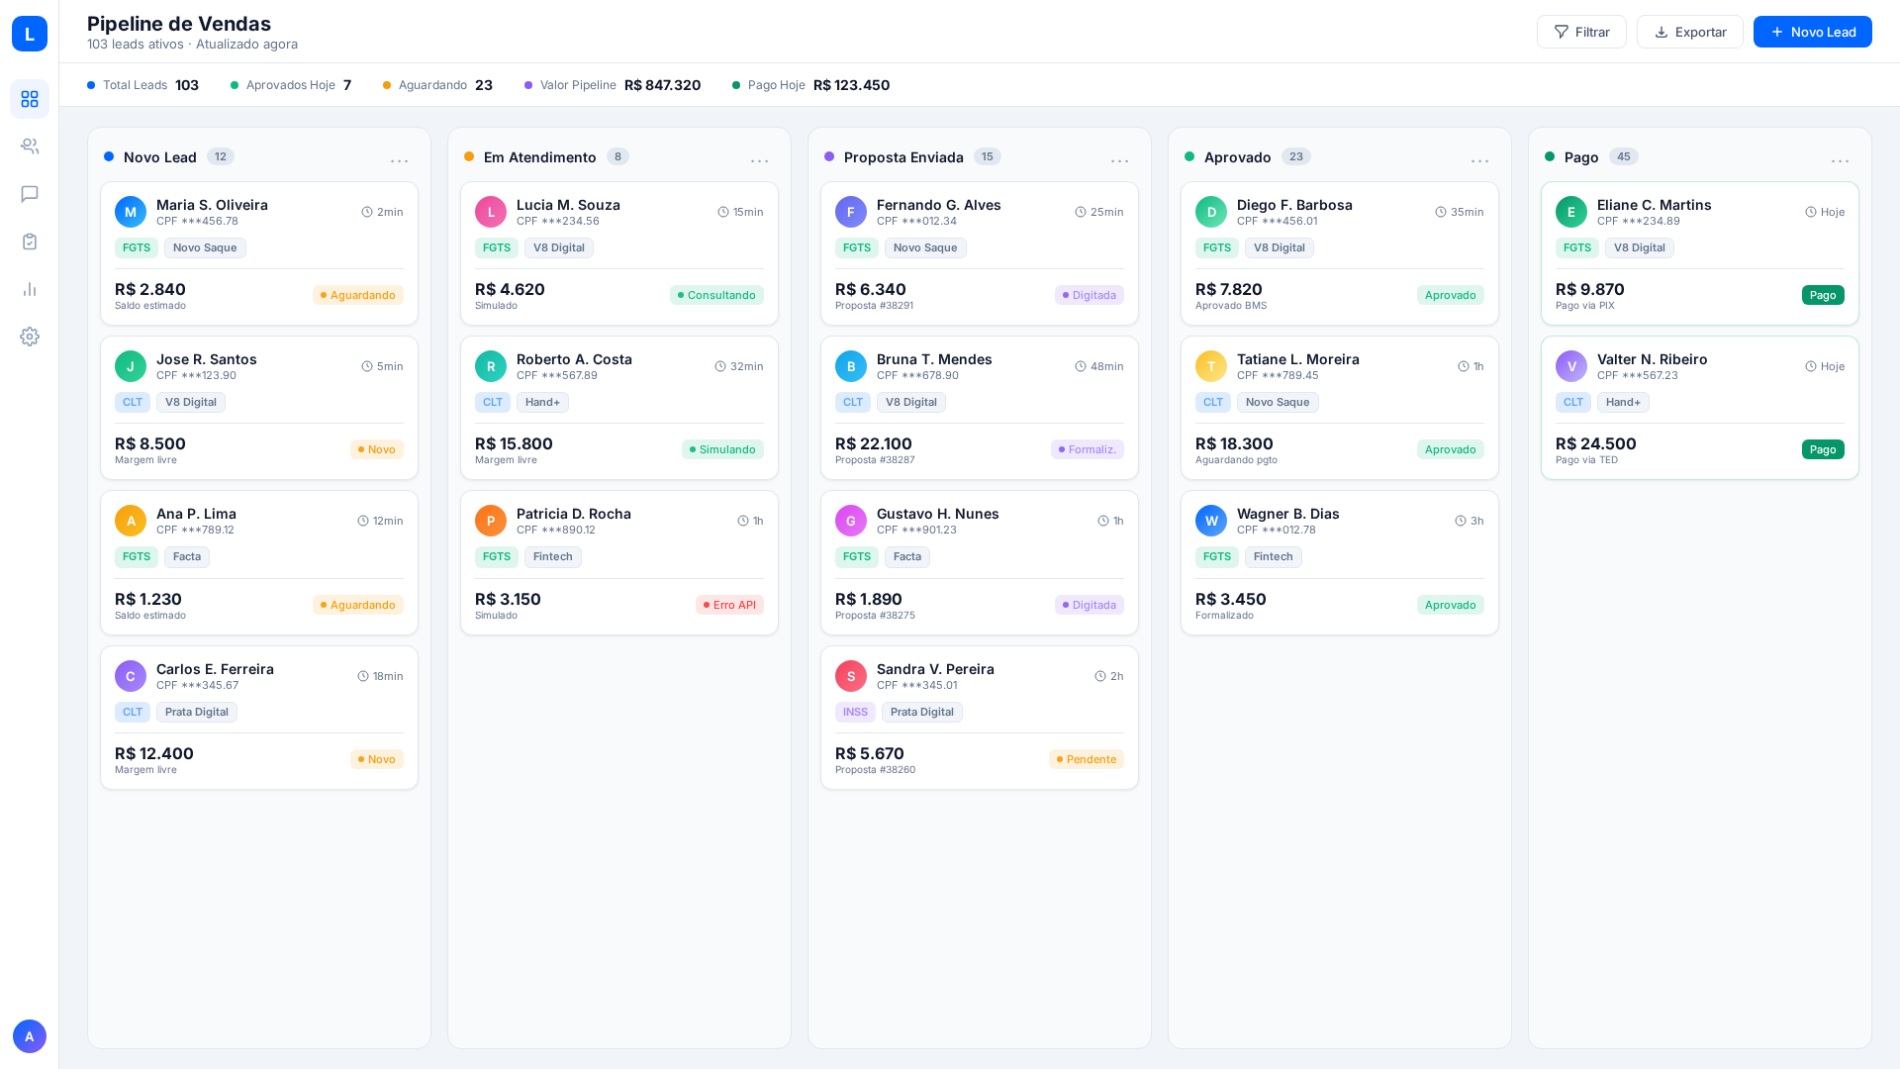Open the dashboard grid view in sidebar
Screen dimensions: 1900x1069
click(30, 99)
